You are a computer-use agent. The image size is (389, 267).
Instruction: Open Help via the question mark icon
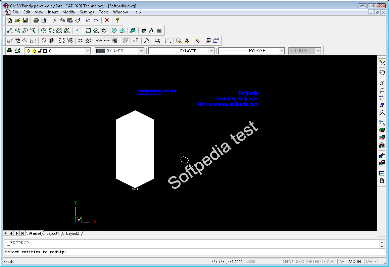(x=117, y=20)
